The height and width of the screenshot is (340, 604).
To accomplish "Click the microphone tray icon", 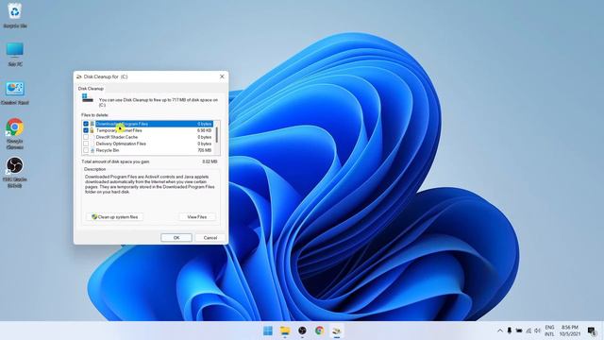I will tap(510, 331).
